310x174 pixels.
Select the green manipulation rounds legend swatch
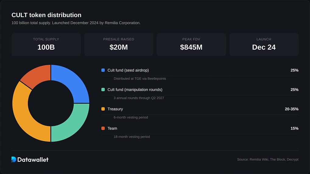pos(103,89)
